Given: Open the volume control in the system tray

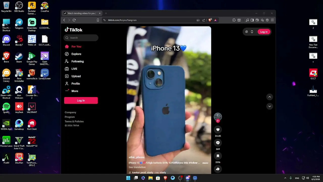Looking at the screenshot, I should 308,178.
